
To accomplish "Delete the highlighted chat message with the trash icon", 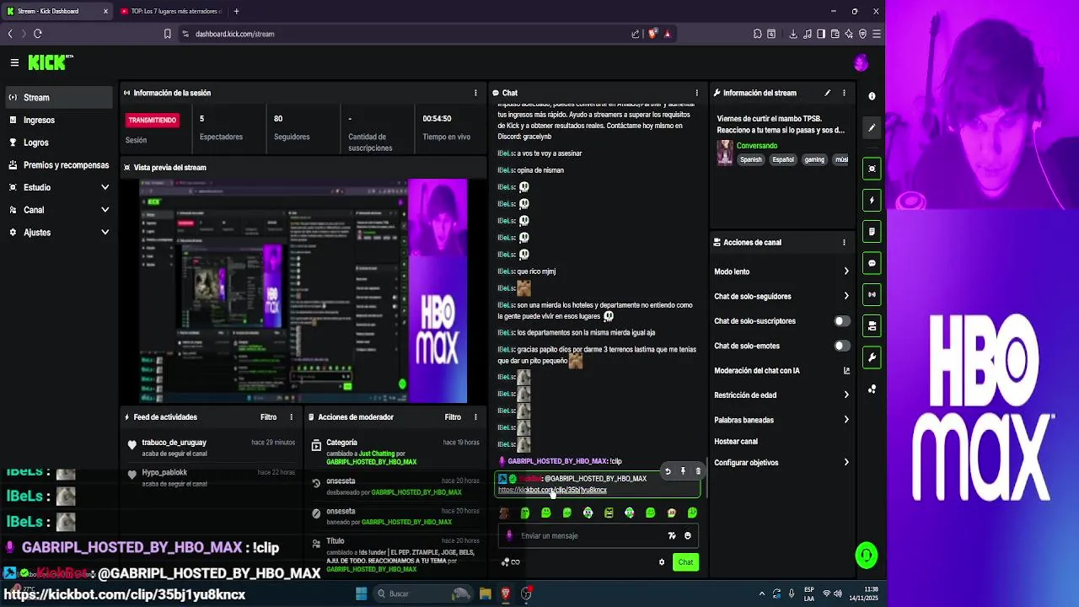I will pos(698,471).
